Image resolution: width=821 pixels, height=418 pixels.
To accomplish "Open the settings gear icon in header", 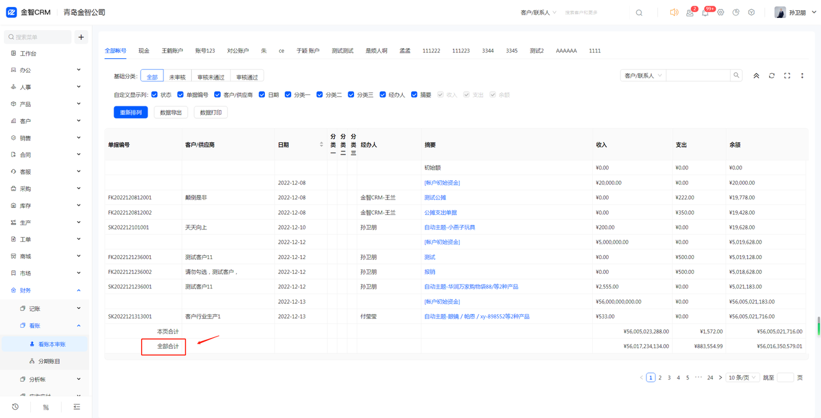I will pos(721,12).
